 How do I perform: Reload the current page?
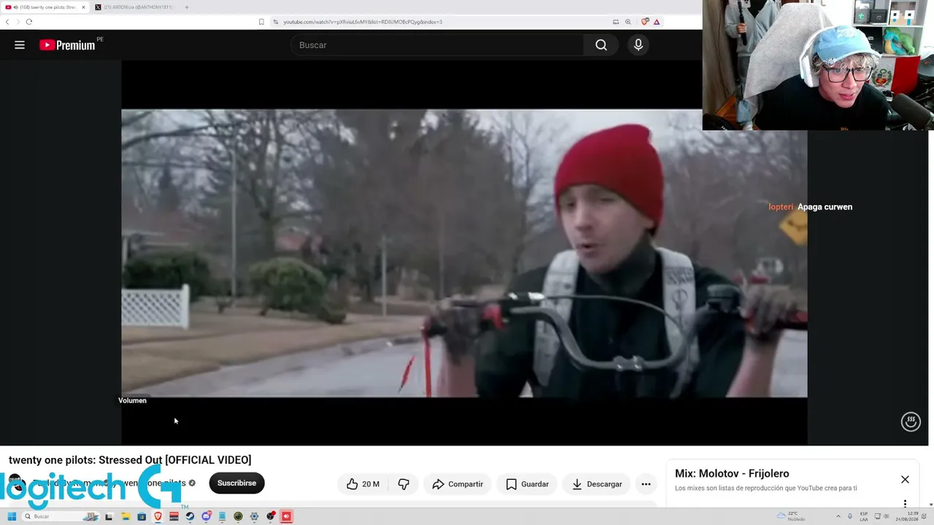(29, 22)
